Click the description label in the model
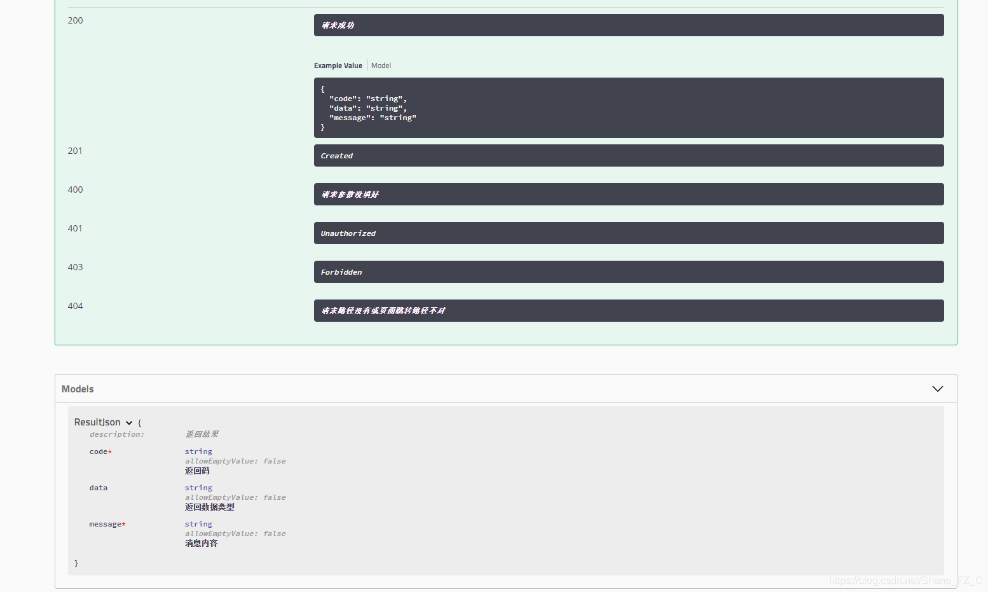 117,434
